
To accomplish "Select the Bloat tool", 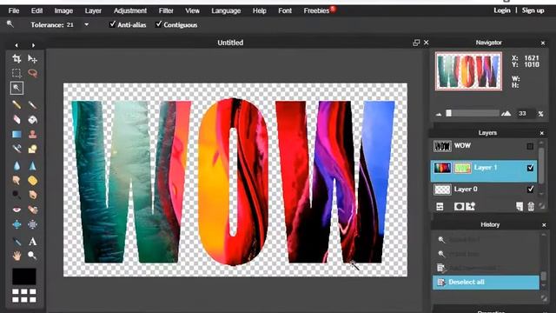I will pyautogui.click(x=17, y=224).
